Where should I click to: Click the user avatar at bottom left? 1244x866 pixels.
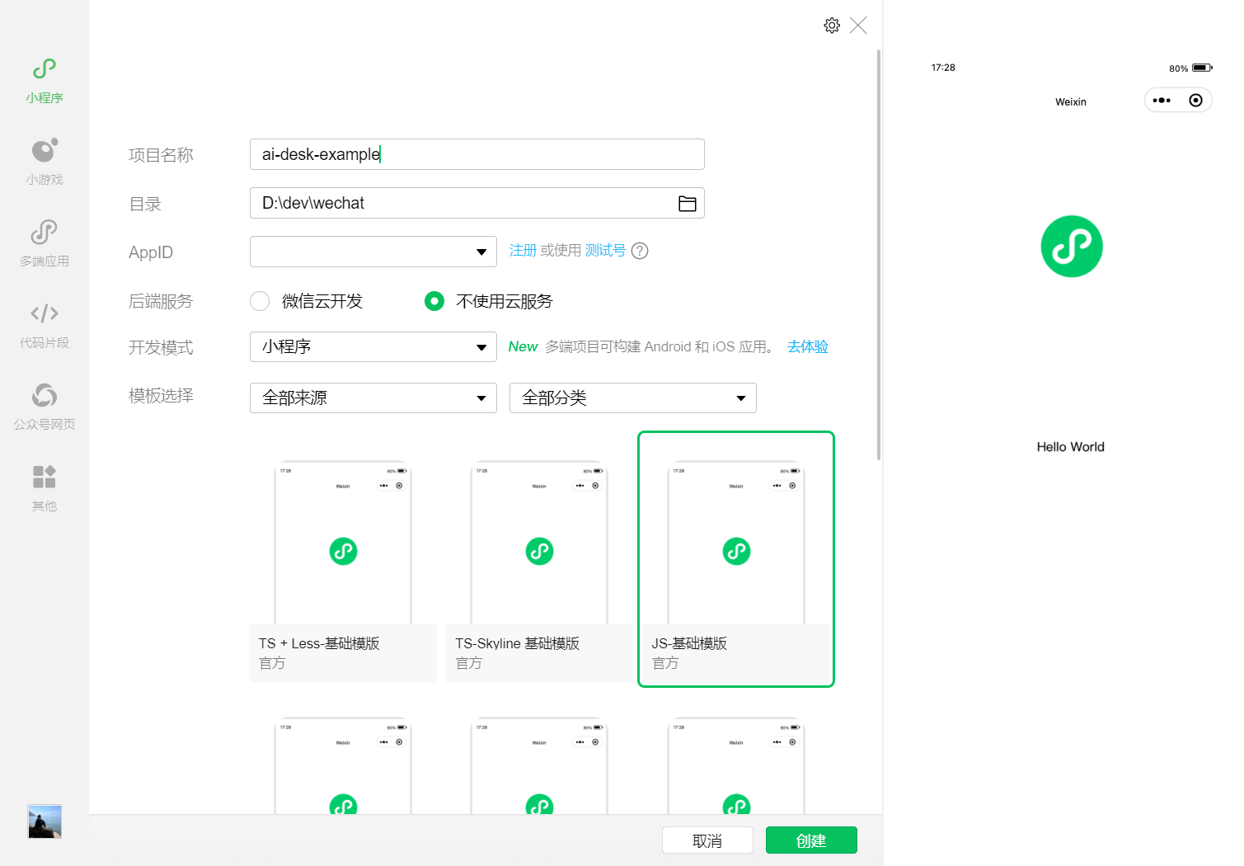pyautogui.click(x=45, y=821)
